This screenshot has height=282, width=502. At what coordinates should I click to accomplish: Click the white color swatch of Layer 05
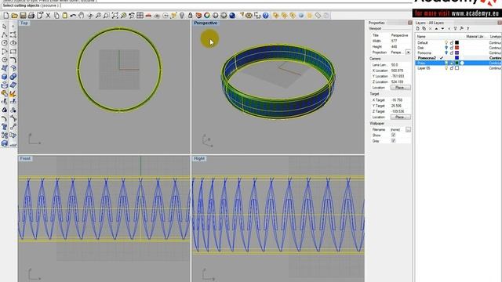(x=457, y=68)
